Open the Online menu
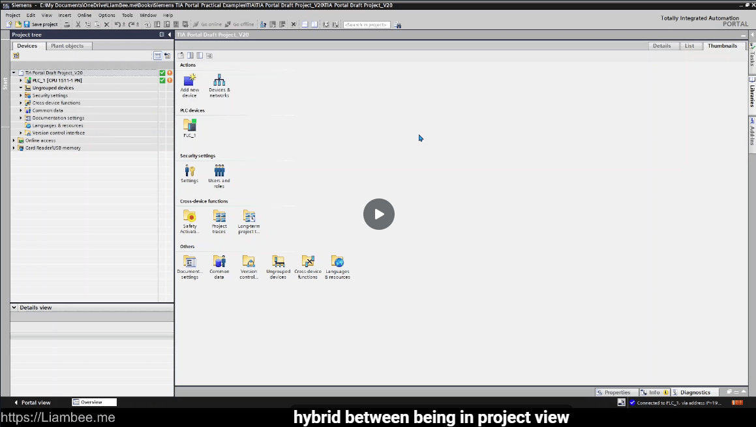Viewport: 756px width, 427px height. tap(84, 15)
